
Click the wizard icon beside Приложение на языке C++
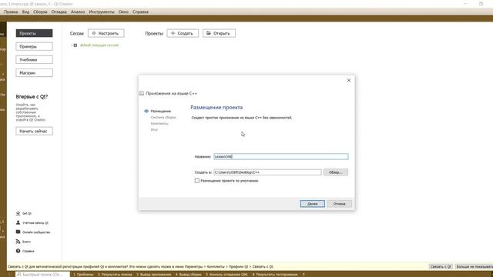pyautogui.click(x=142, y=94)
